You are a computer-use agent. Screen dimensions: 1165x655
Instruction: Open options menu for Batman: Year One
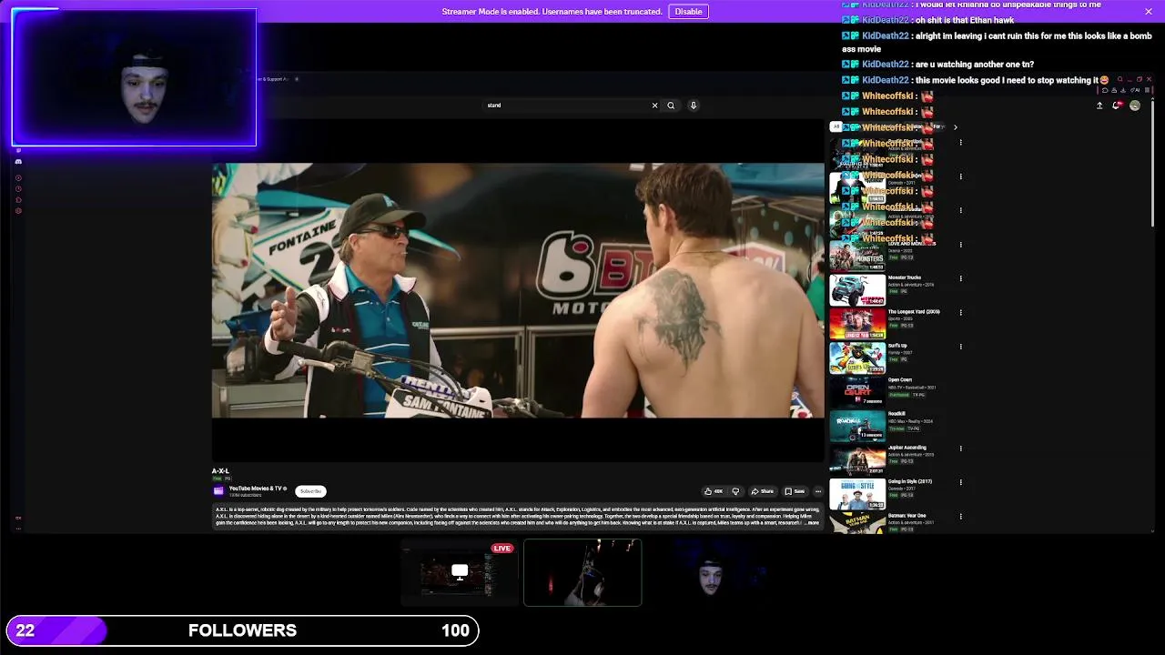960,517
